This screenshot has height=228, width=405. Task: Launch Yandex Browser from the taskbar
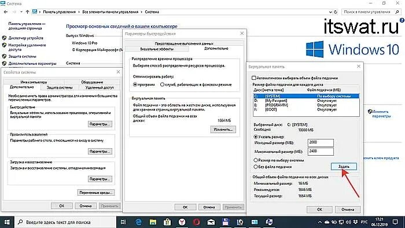[x=182, y=222]
